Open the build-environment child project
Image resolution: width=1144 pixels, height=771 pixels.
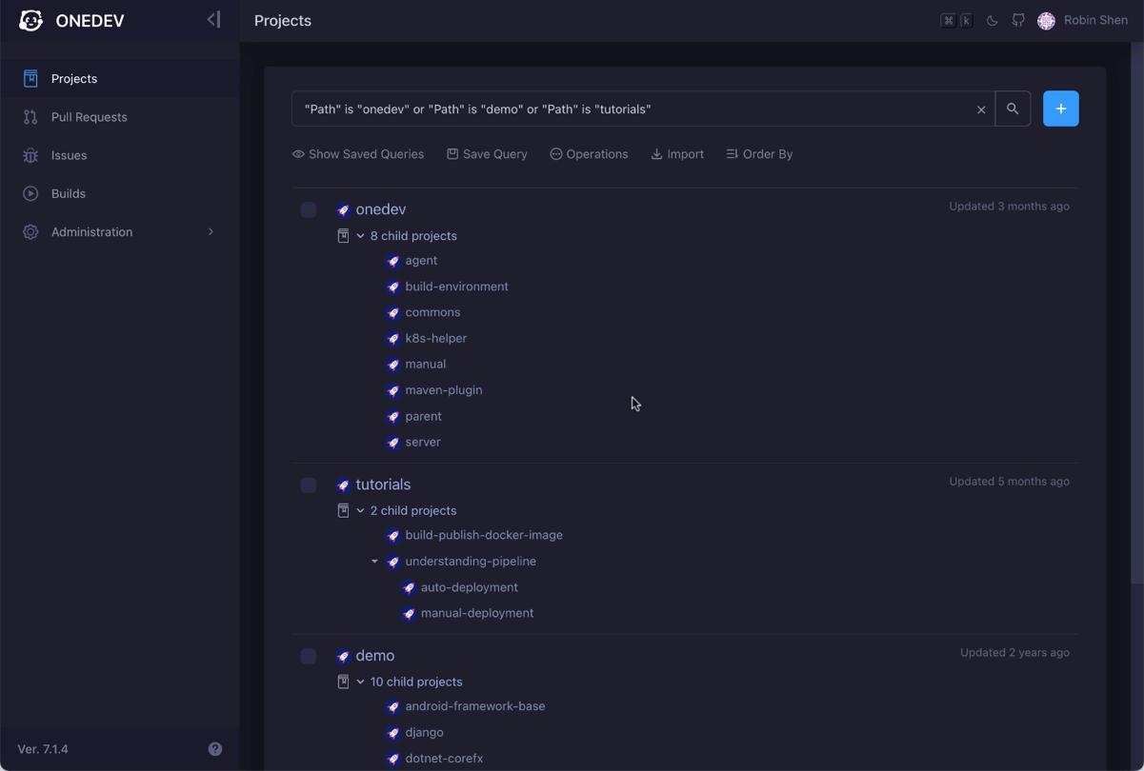(x=456, y=287)
